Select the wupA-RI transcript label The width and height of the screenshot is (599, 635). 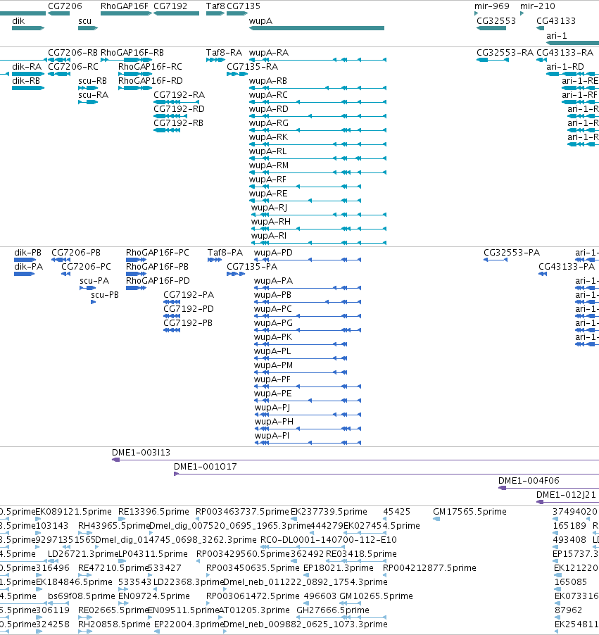269,236
